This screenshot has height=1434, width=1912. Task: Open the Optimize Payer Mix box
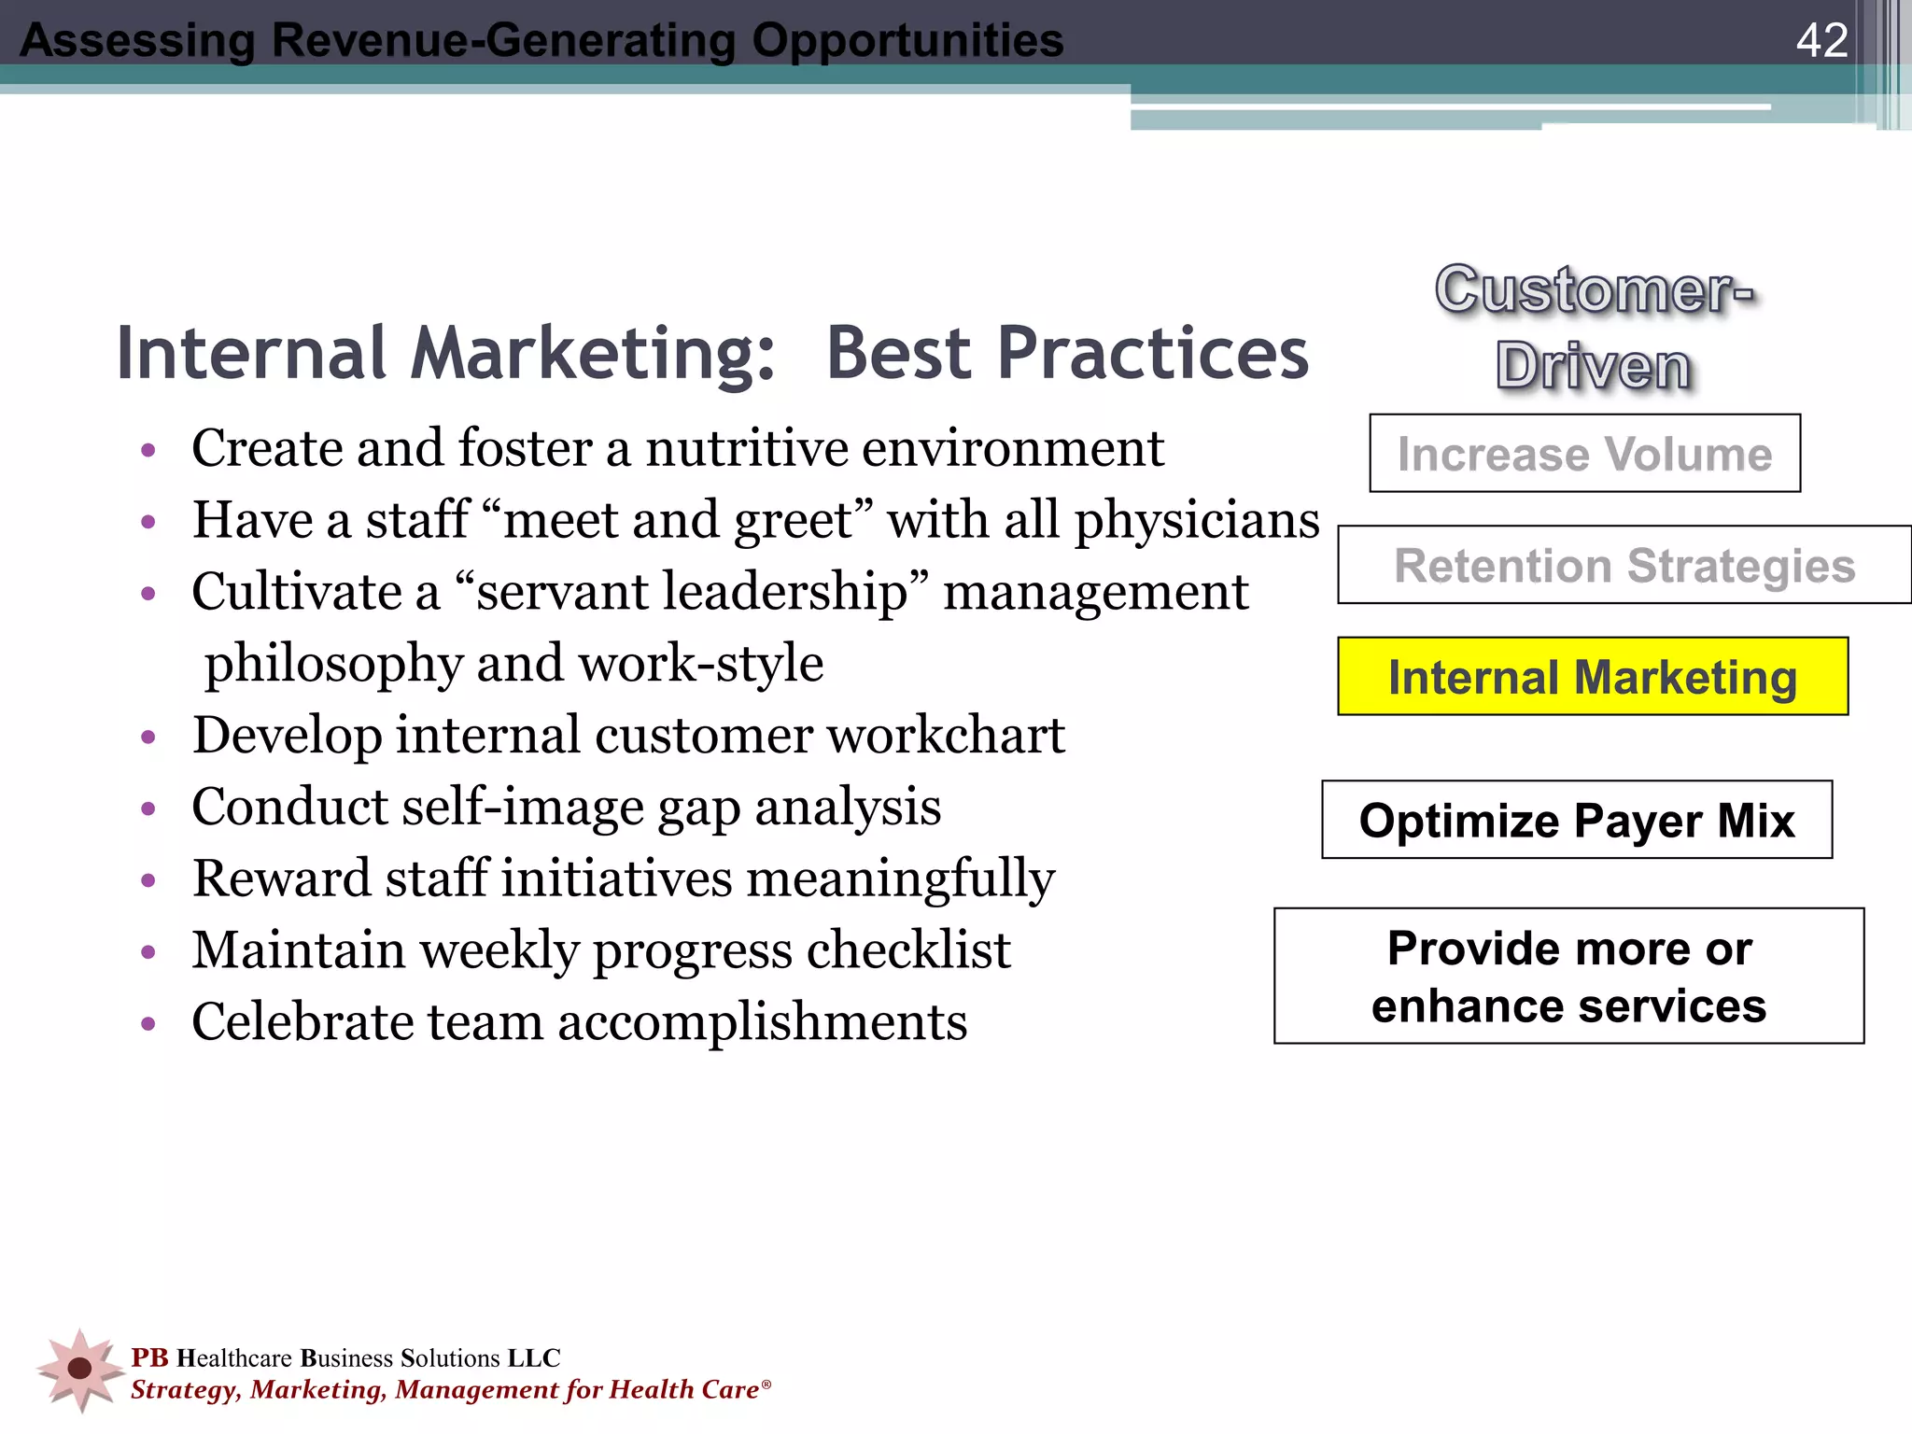coord(1577,820)
